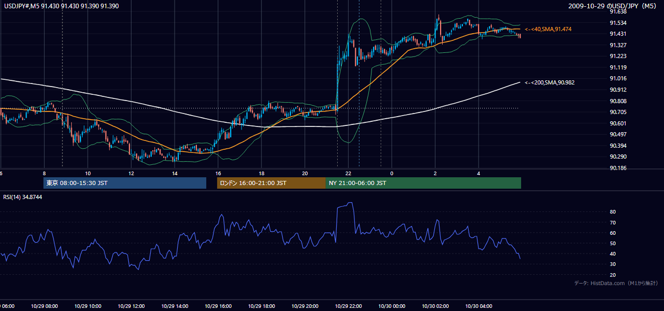
Task: Click price axis label 90.497
Action: pos(618,134)
